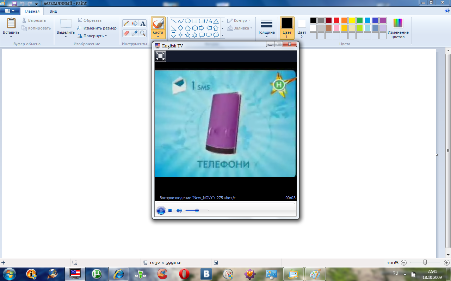Image resolution: width=451 pixels, height=281 pixels.
Task: Select the Fill with color bucket tool
Action: click(x=135, y=24)
